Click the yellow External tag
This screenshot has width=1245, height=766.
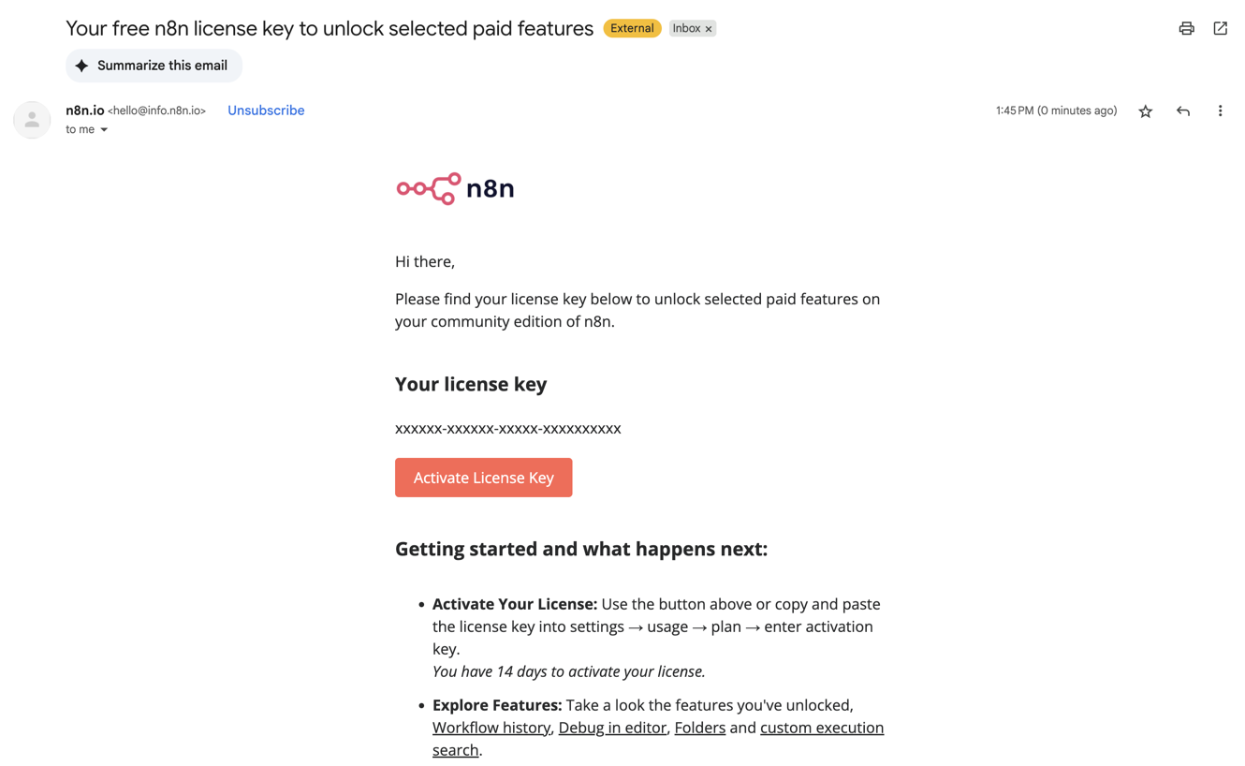632,28
